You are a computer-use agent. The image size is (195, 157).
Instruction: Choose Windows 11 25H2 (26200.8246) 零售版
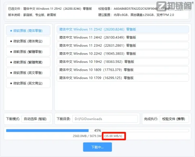(123, 29)
